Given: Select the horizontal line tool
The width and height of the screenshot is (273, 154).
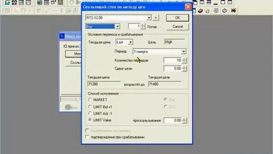Looking at the screenshot, I should pyautogui.click(x=55, y=11).
